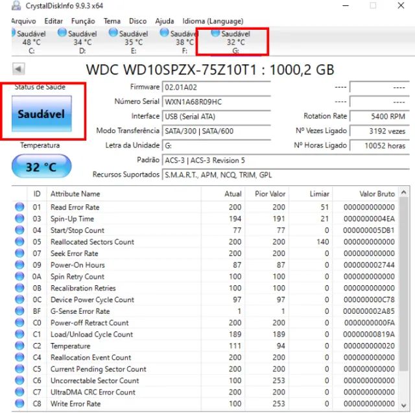The width and height of the screenshot is (415, 413).
Task: Click the CrystalDiskInfo app icon in title bar
Action: (16, 5)
